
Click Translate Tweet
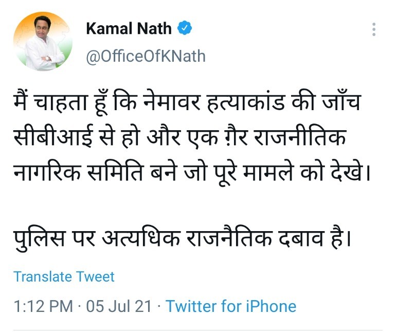click(64, 276)
